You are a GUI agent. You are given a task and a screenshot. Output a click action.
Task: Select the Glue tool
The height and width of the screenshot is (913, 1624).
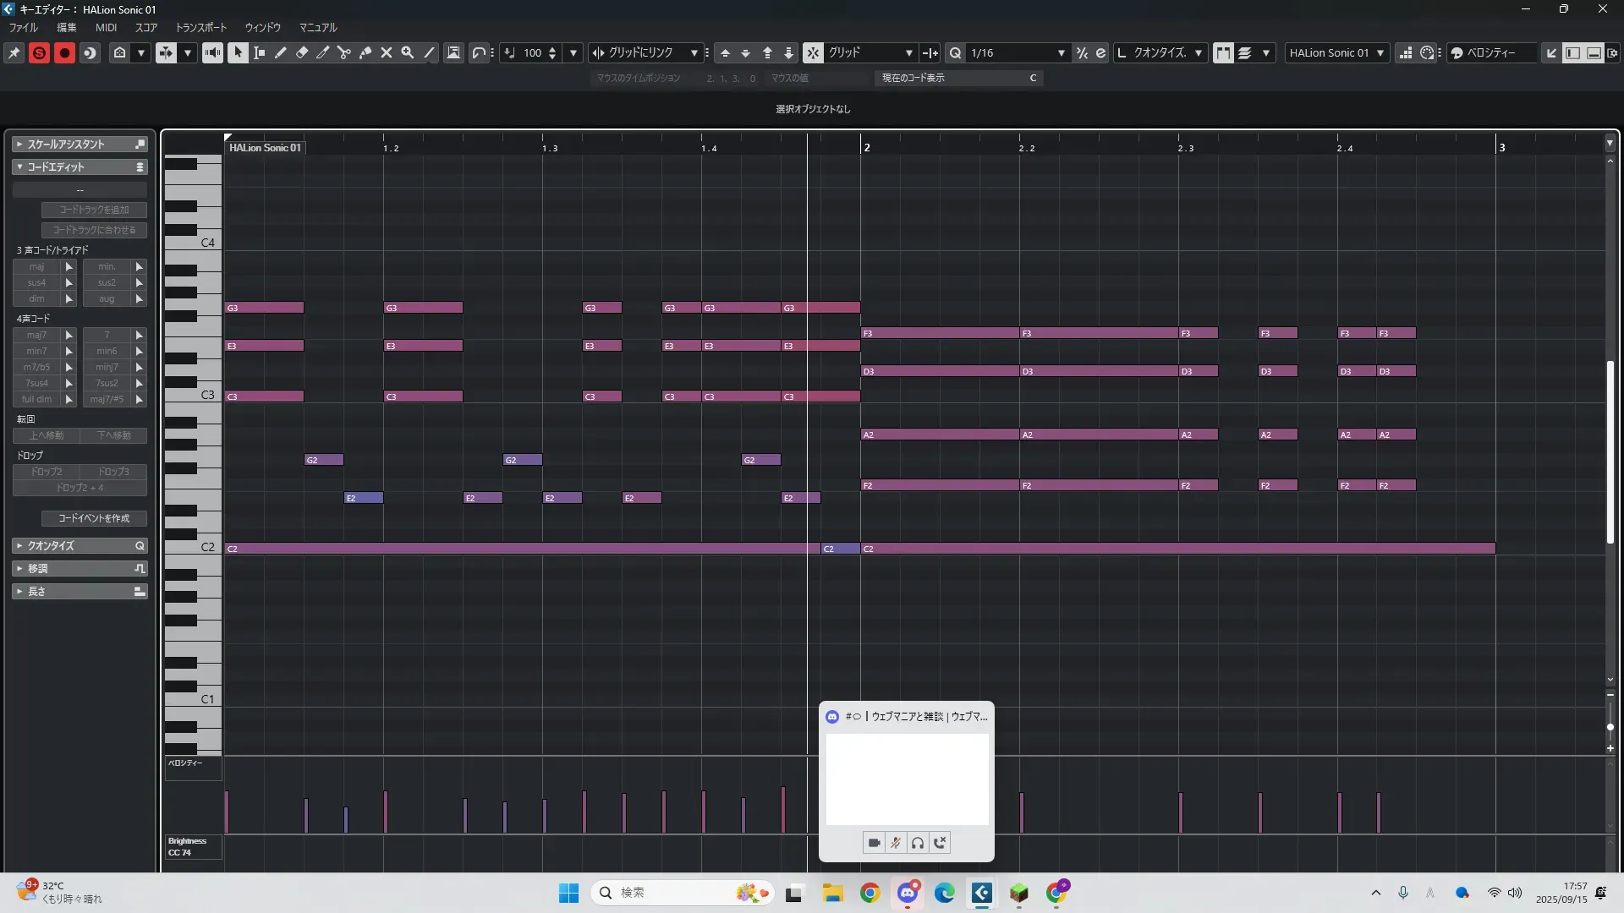365,52
